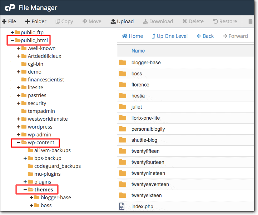Select the twentyfifteen row
The height and width of the screenshot is (215, 258).
(x=185, y=151)
